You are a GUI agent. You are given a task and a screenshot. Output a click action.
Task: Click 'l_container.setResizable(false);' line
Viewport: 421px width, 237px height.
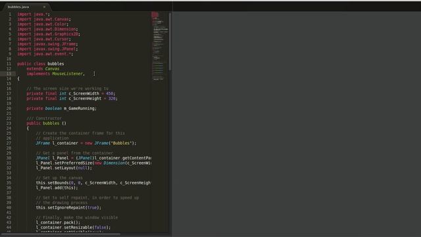[73, 228]
